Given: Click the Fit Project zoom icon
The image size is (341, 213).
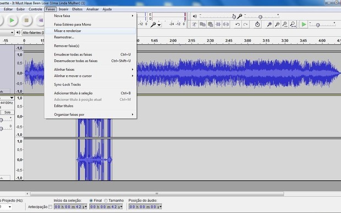Looking at the screenshot, I should [x=293, y=24].
